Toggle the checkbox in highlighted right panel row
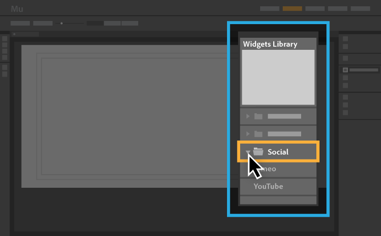The height and width of the screenshot is (236, 381). pos(345,70)
